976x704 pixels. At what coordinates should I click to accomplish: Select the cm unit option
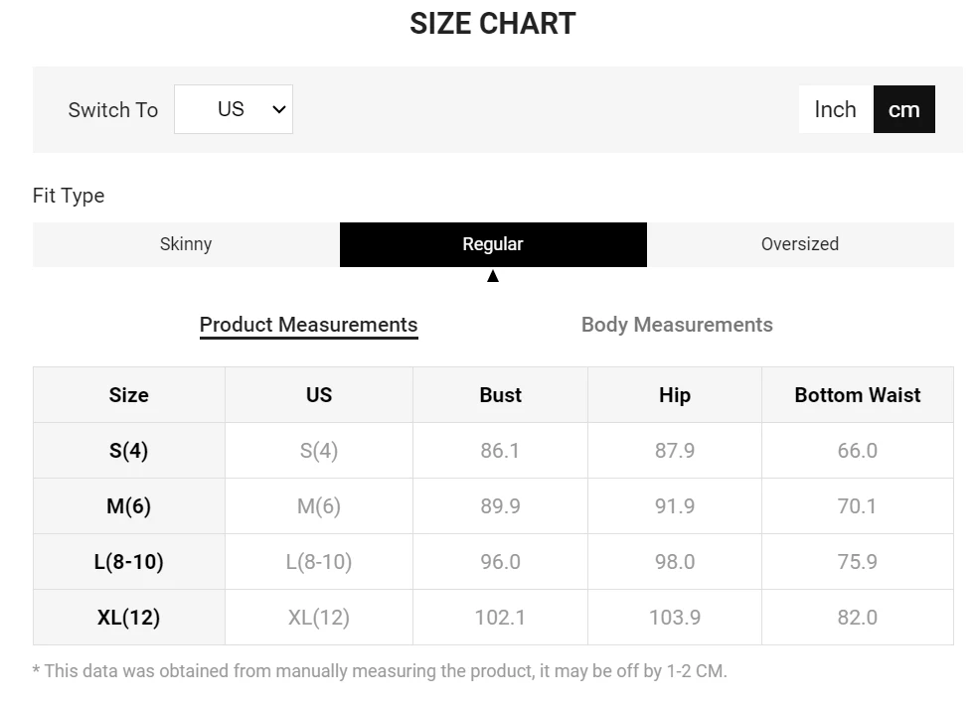(x=903, y=109)
